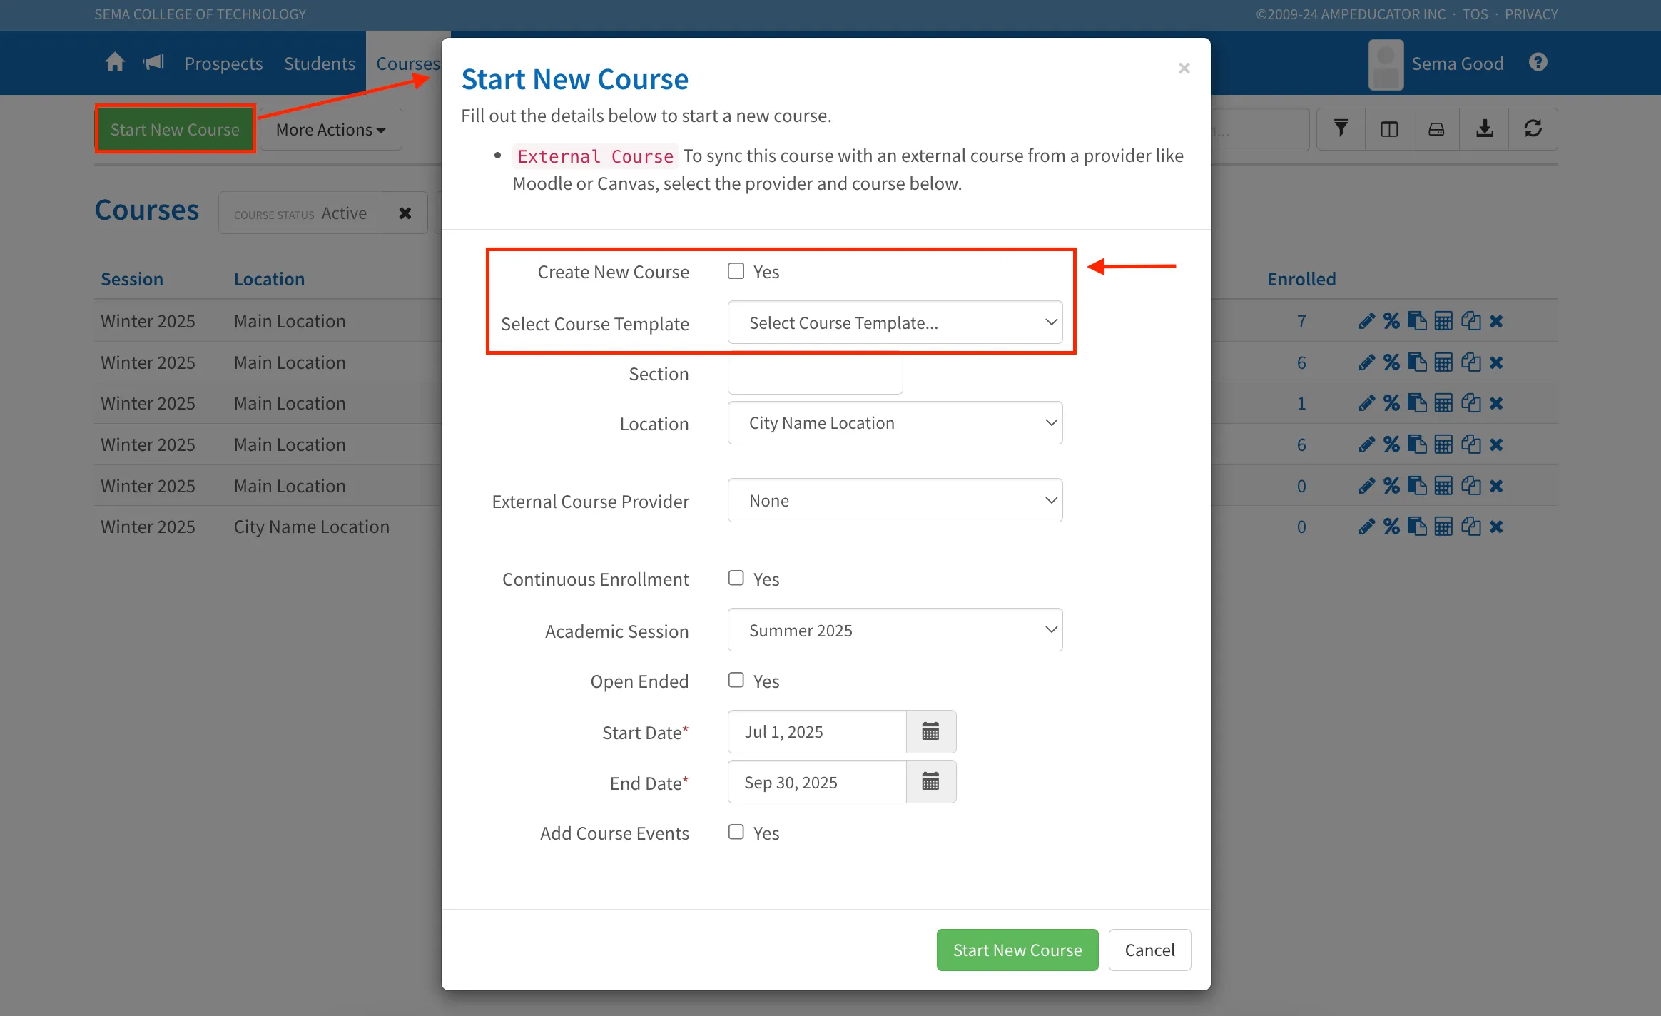Open the Prospects menu item
The width and height of the screenshot is (1661, 1016).
223,63
